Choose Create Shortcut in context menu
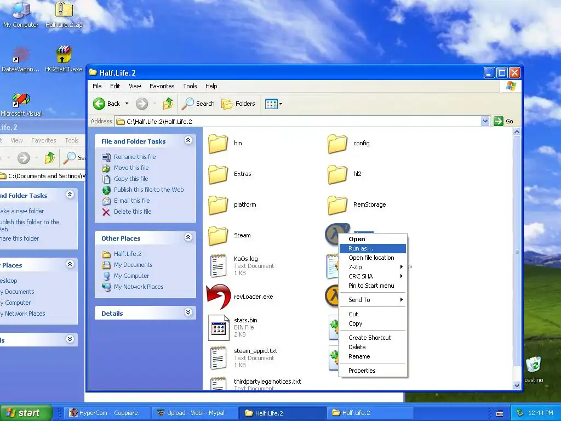The image size is (561, 421). tap(372, 338)
